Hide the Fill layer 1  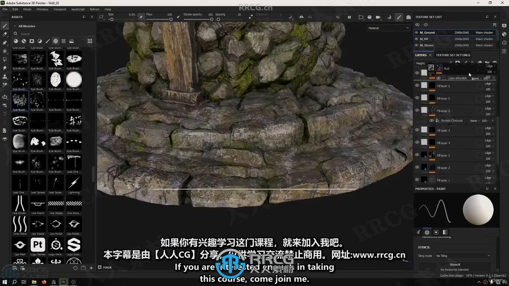tap(417, 180)
